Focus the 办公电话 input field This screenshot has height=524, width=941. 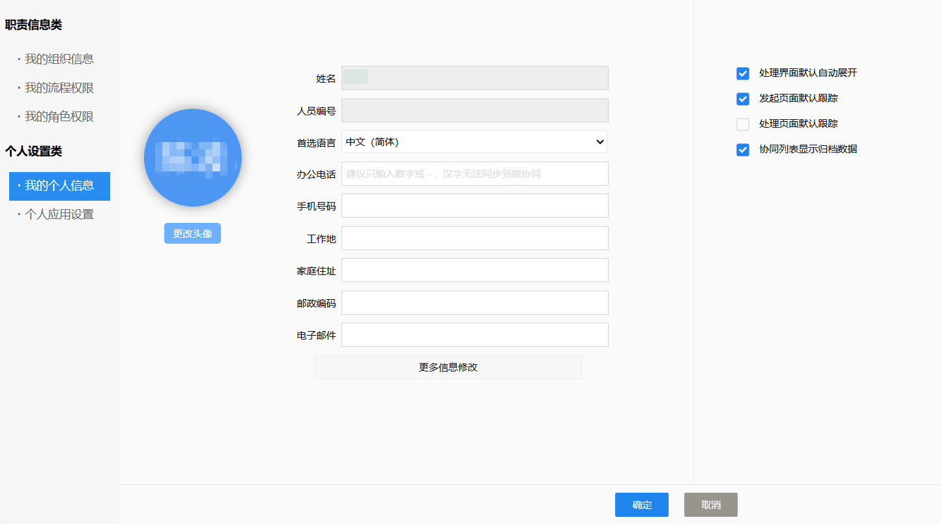(474, 174)
